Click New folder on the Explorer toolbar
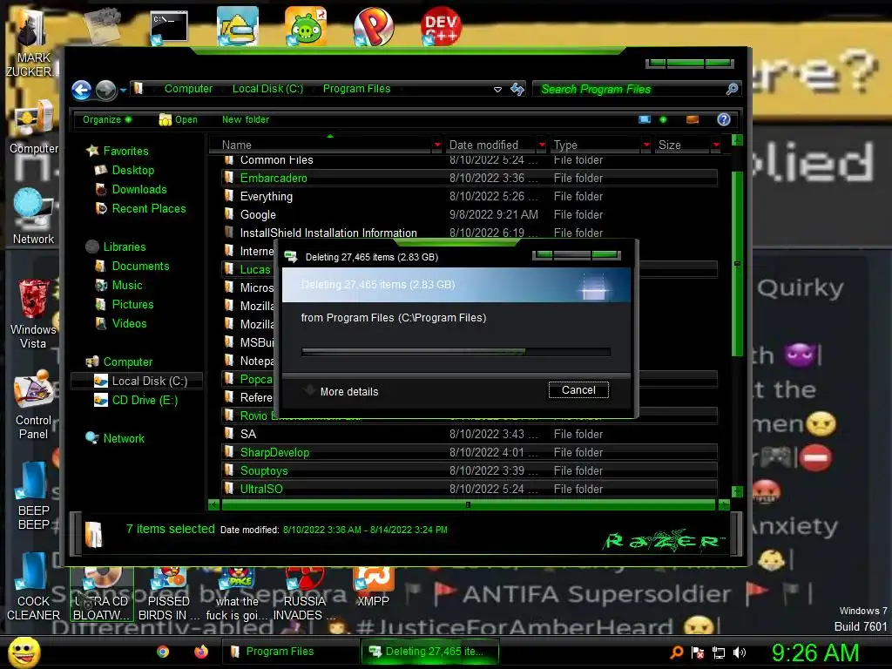The width and height of the screenshot is (892, 669). click(x=246, y=119)
